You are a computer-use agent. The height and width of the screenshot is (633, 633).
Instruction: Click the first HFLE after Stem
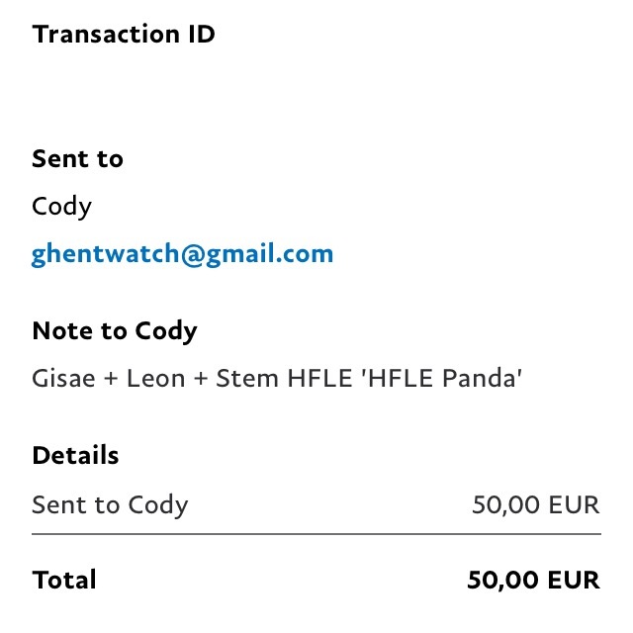tap(319, 379)
